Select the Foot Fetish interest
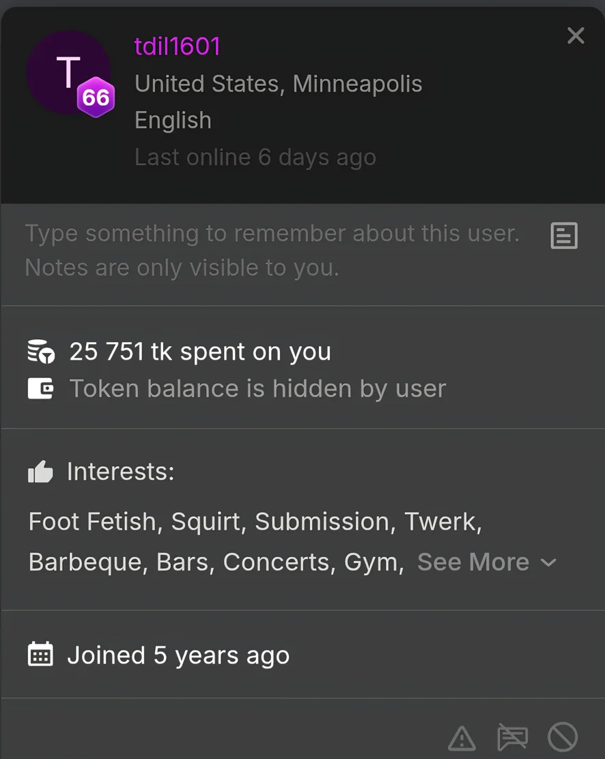This screenshot has width=605, height=759. (x=92, y=521)
